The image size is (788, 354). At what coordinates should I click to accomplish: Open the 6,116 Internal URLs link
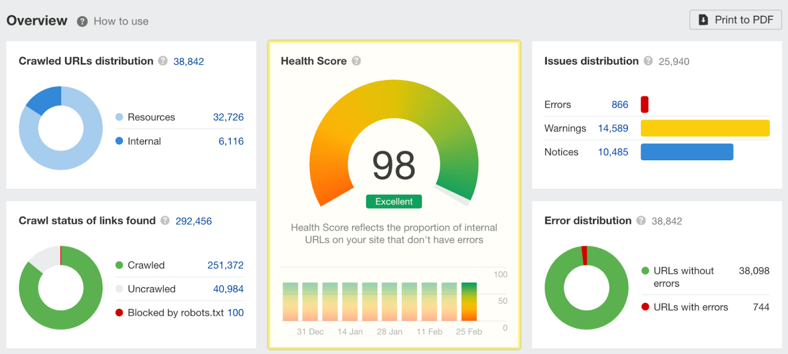(231, 141)
